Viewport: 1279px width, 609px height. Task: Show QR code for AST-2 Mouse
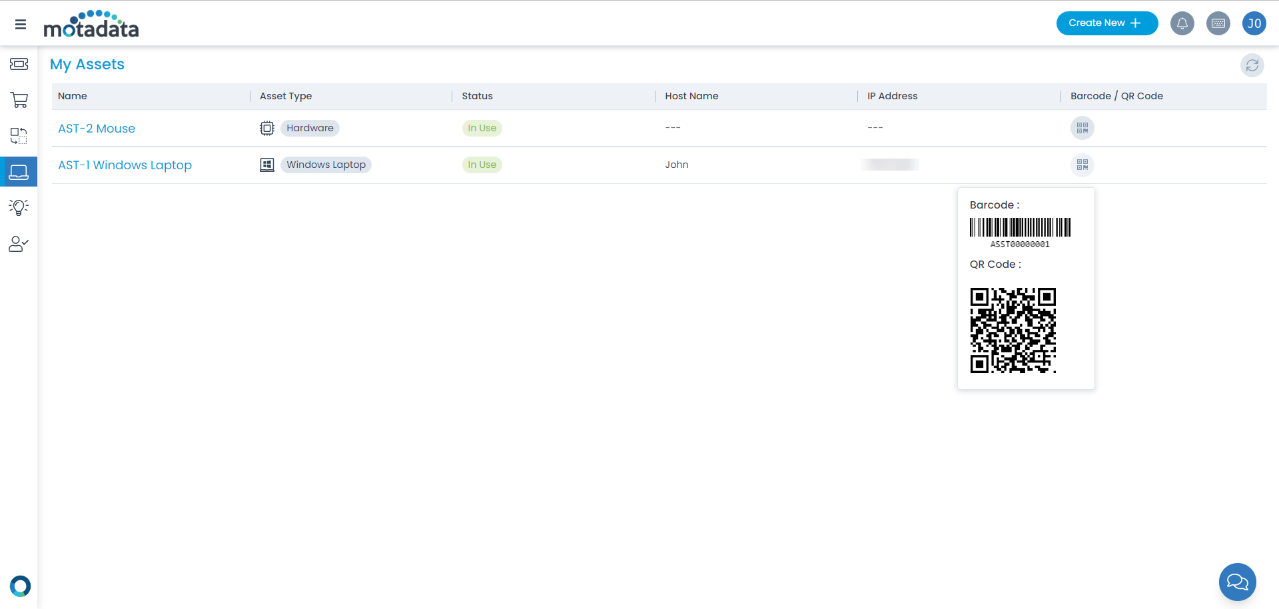tap(1082, 128)
